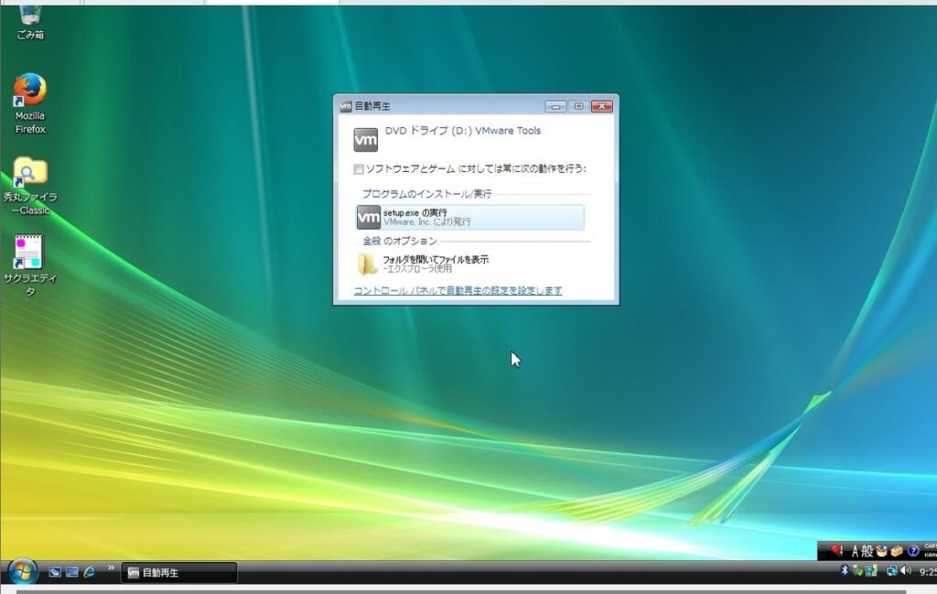Click the taskbar clock
This screenshot has height=594, width=937.
tap(928, 572)
